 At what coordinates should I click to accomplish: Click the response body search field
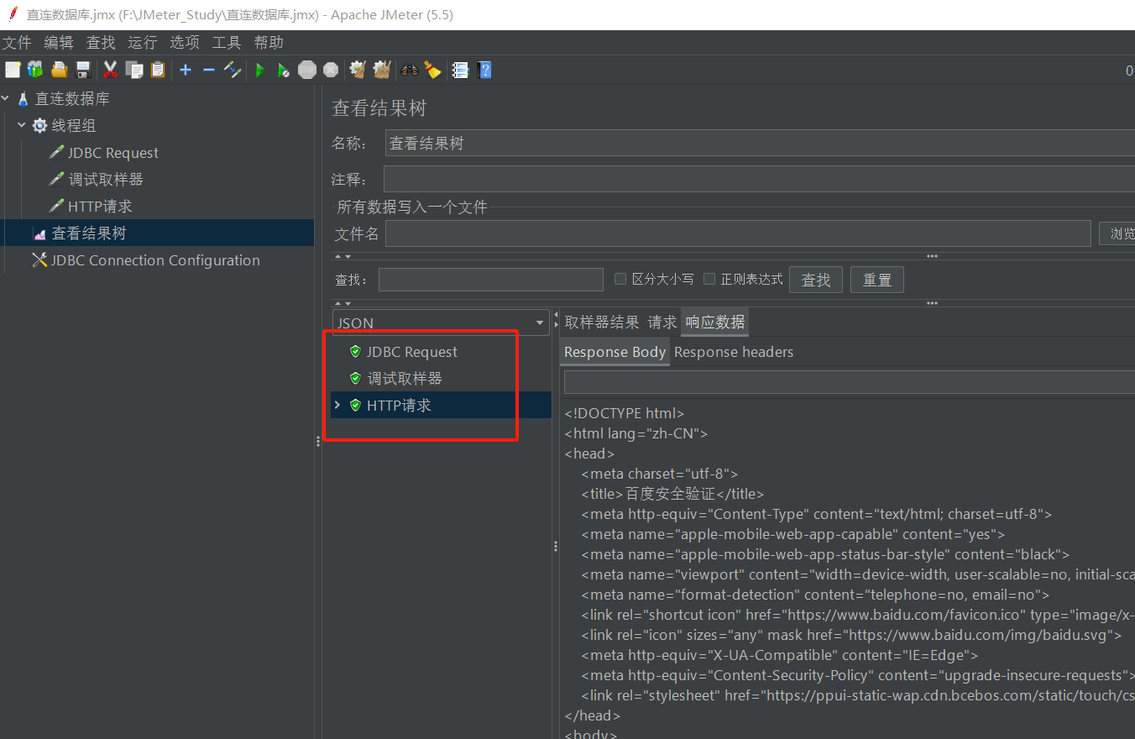(x=850, y=382)
